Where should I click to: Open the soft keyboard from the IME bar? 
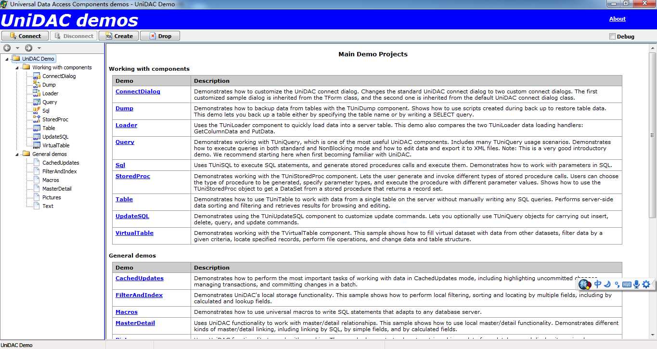[627, 284]
